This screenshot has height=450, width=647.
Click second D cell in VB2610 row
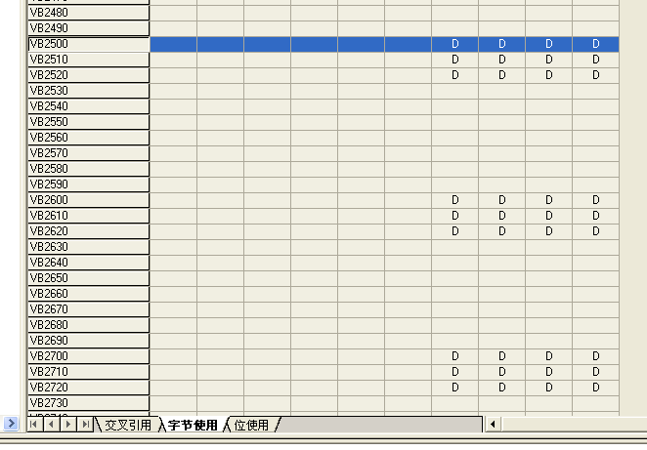tap(502, 216)
